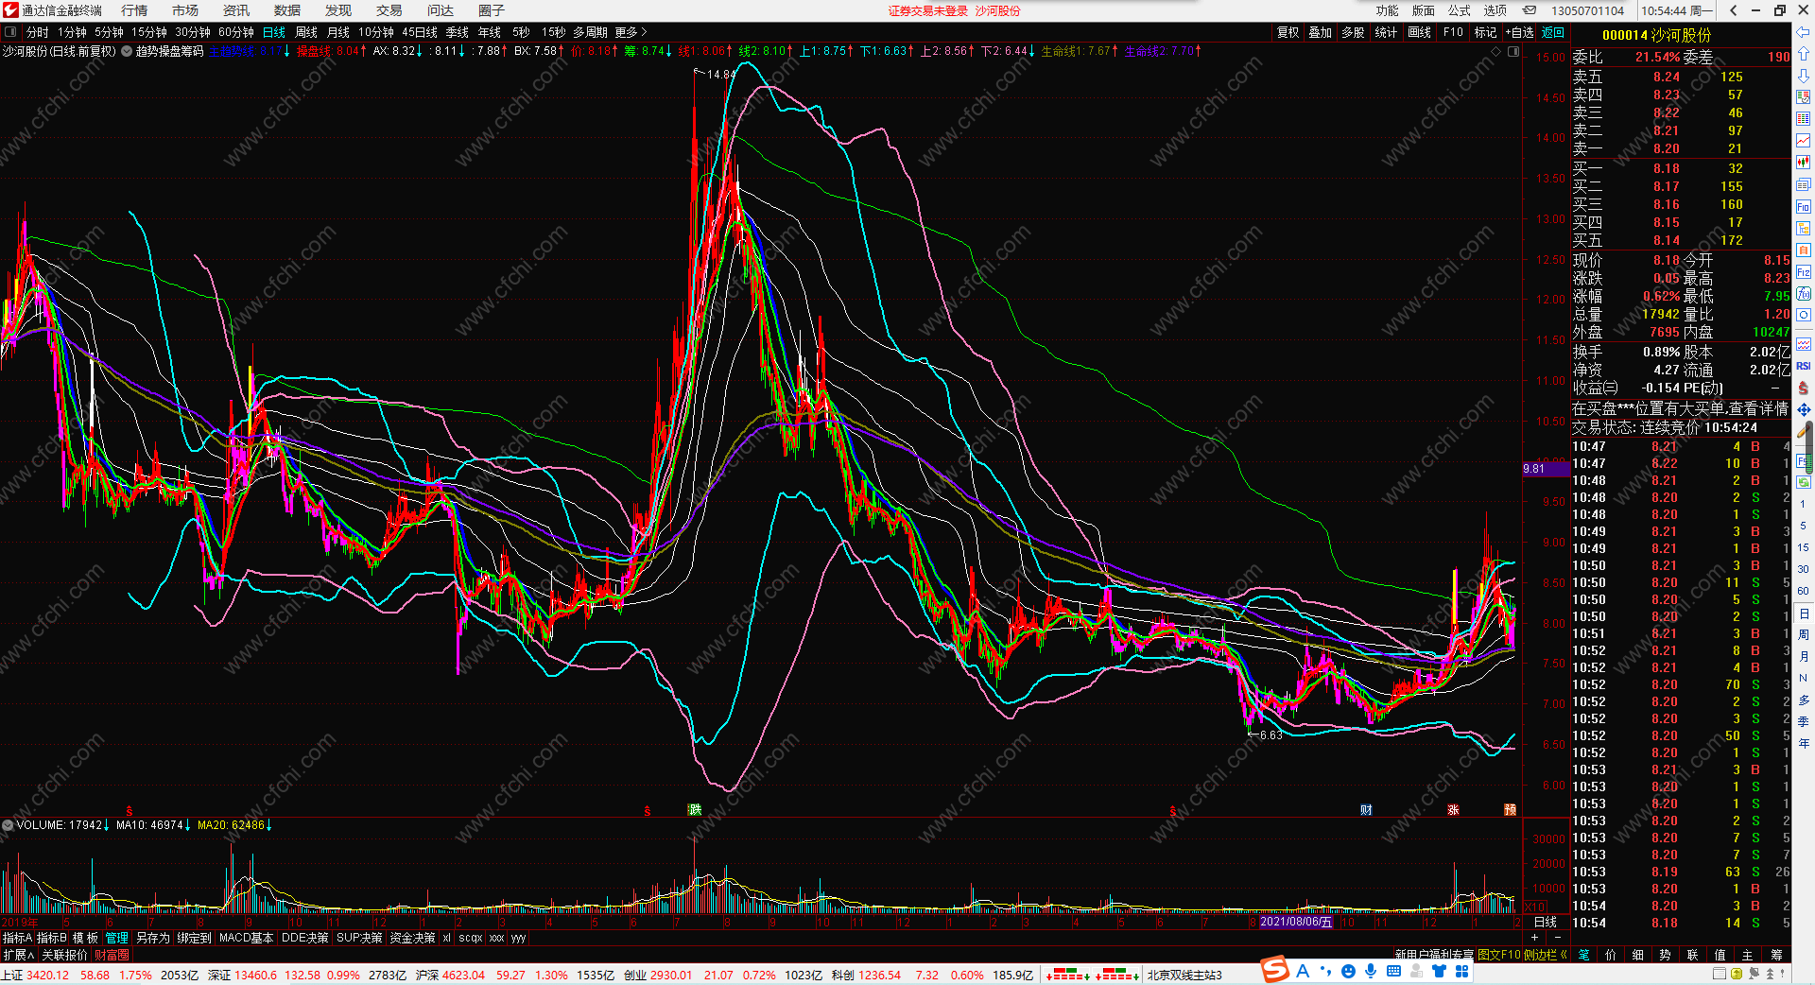This screenshot has height=985, width=1815.
Task: Select the 60分钟 period
Action: point(236,32)
